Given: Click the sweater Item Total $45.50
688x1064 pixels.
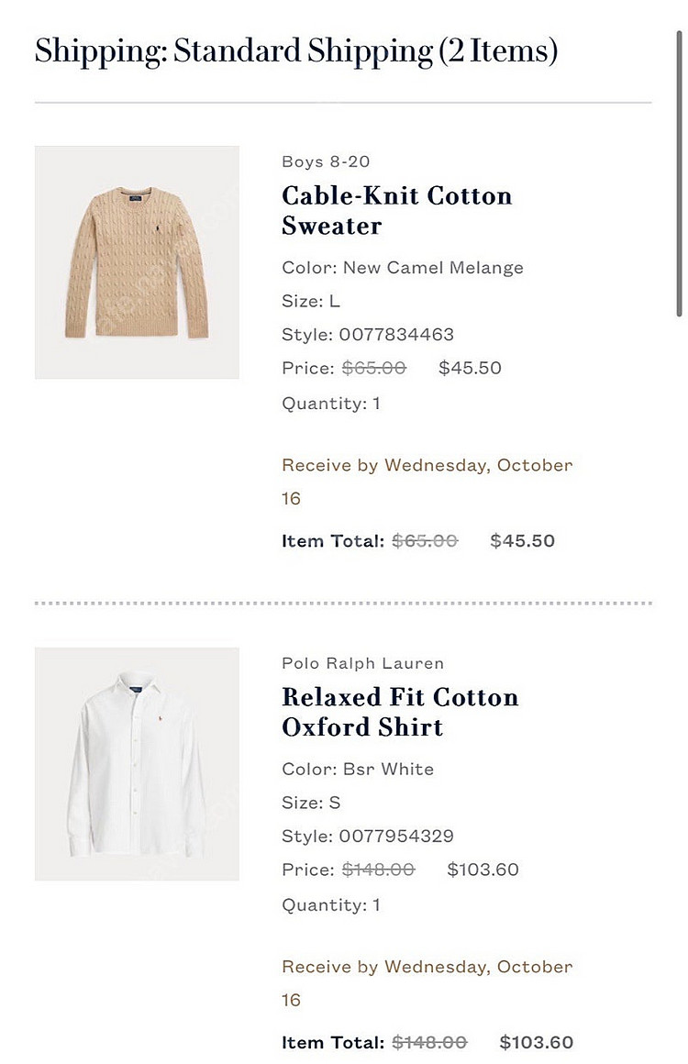Looking at the screenshot, I should pyautogui.click(x=523, y=541).
